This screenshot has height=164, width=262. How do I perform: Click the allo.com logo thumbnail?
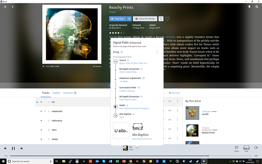(121, 131)
